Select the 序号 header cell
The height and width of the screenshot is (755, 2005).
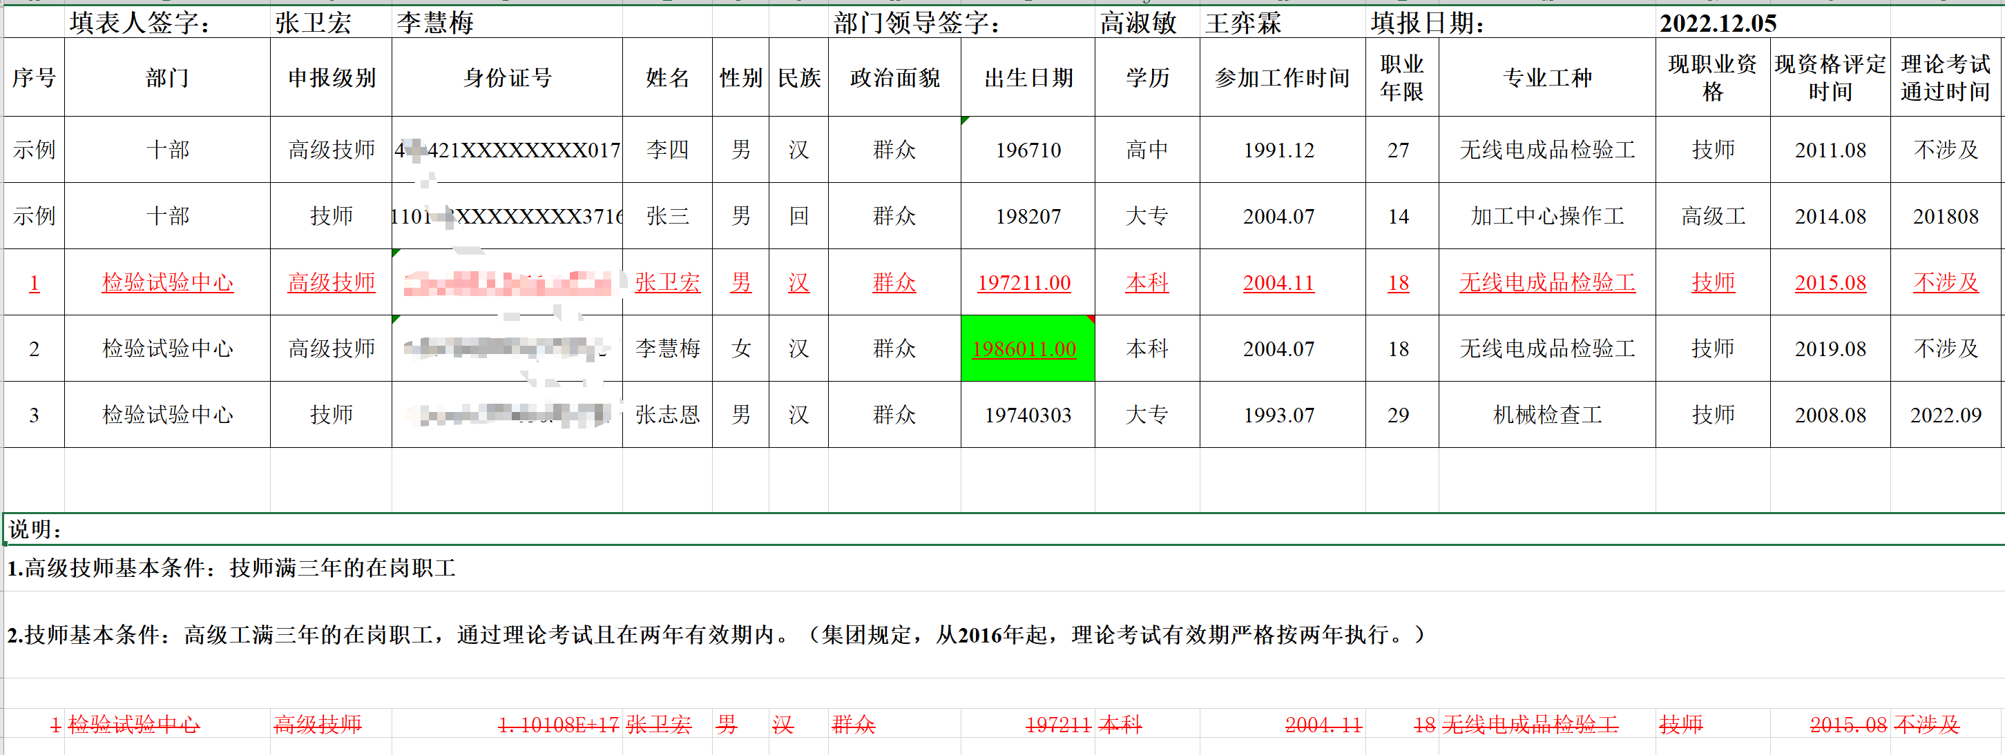pos(35,78)
